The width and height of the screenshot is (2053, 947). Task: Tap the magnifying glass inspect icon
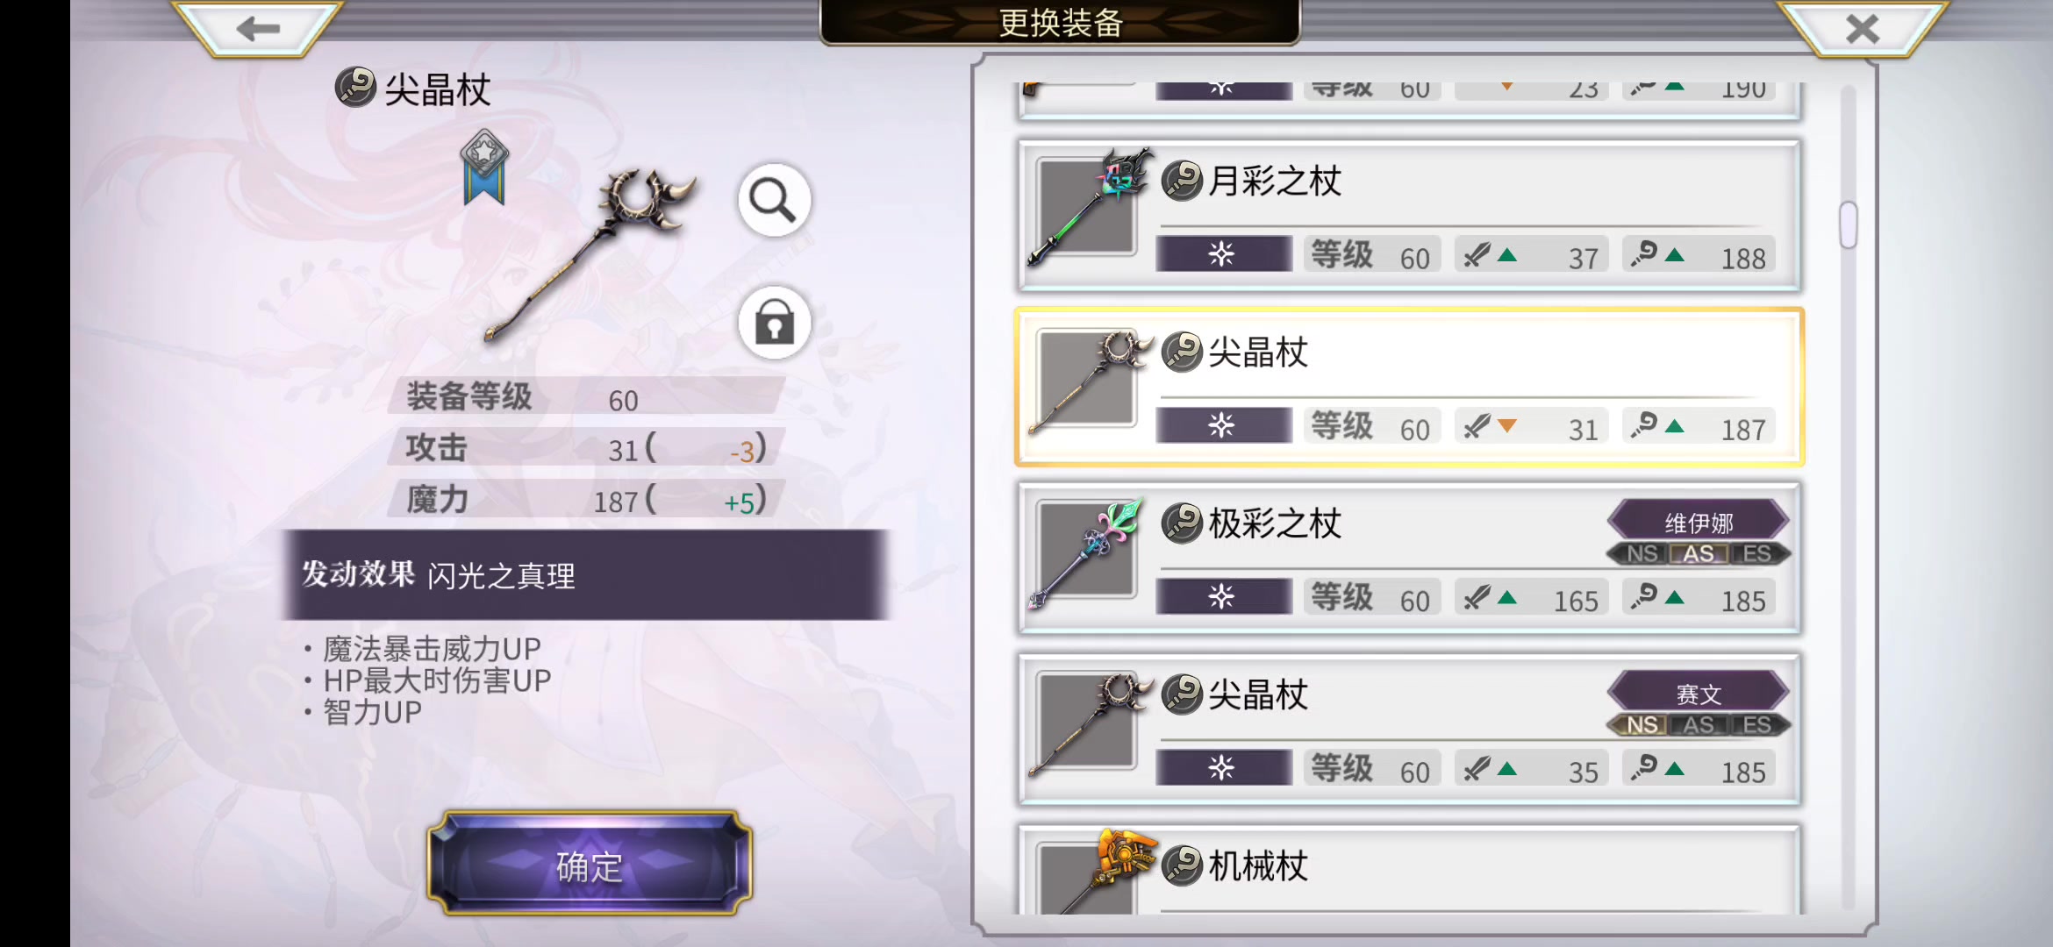click(774, 201)
